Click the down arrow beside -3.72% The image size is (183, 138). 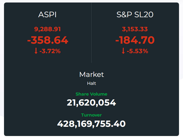point(36,51)
